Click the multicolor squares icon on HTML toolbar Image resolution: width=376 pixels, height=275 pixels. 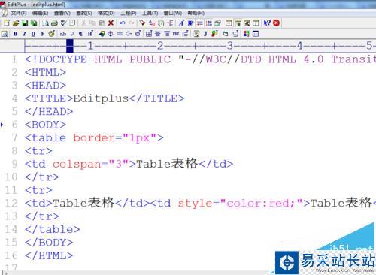point(247,34)
